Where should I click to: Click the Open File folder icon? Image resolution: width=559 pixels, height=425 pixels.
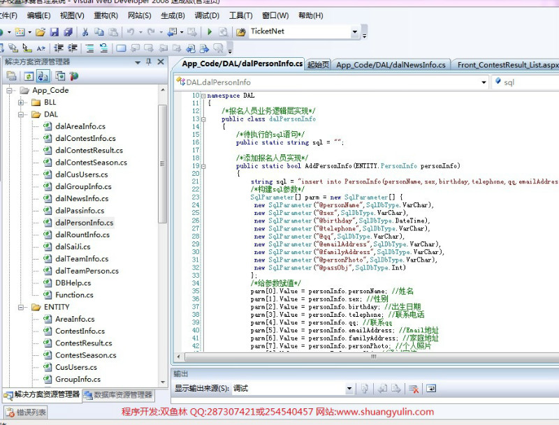pos(41,32)
